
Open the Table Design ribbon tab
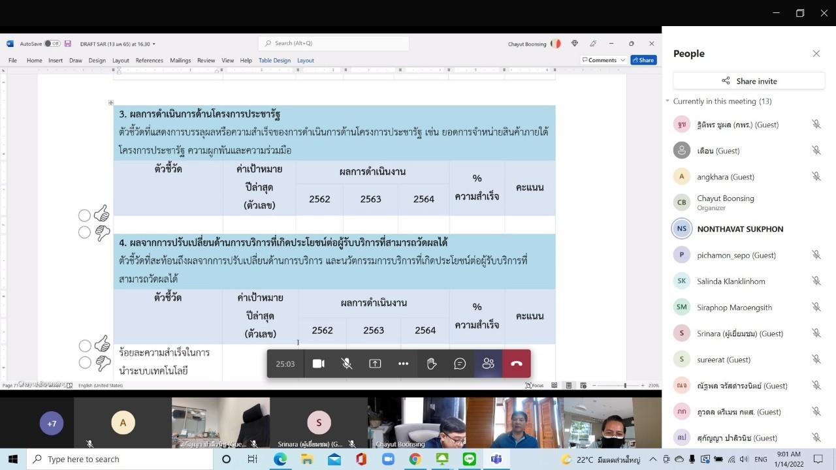(274, 60)
